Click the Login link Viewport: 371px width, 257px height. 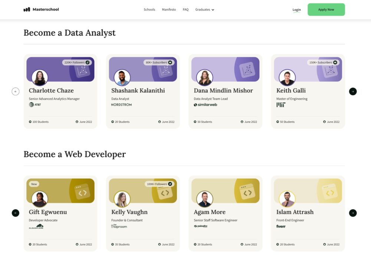297,10
